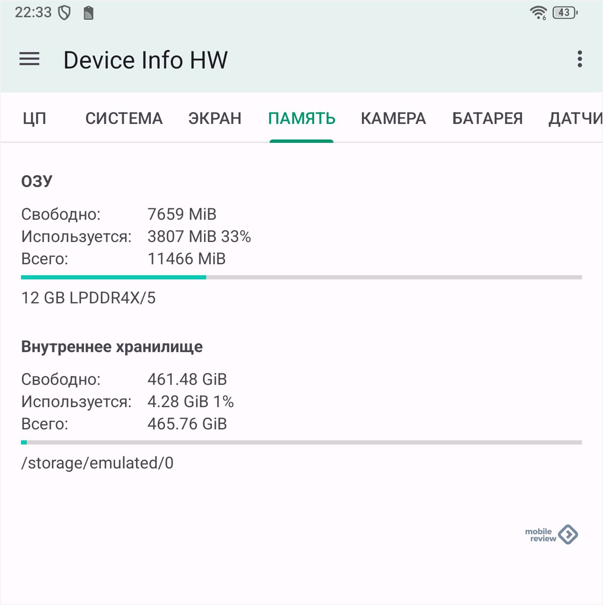Tap the battery level indicator
The image size is (603, 605).
click(x=565, y=13)
